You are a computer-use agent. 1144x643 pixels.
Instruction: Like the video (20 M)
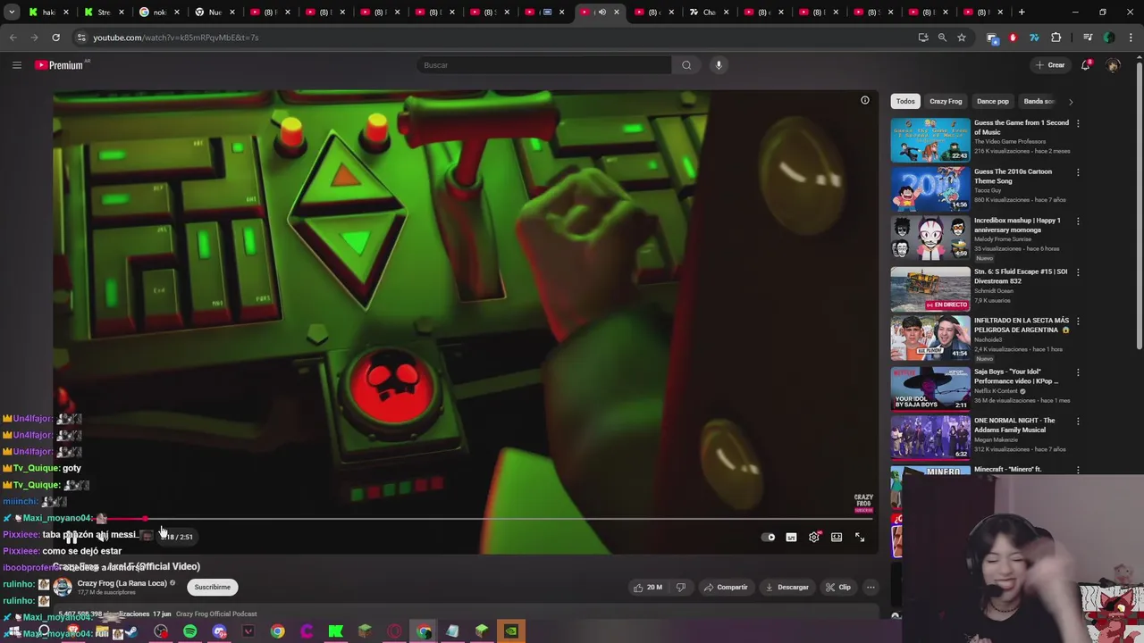click(x=648, y=587)
